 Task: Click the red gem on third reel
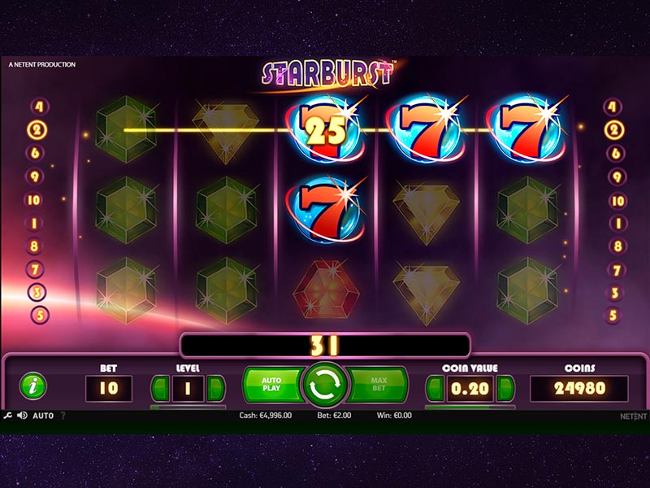click(x=326, y=290)
